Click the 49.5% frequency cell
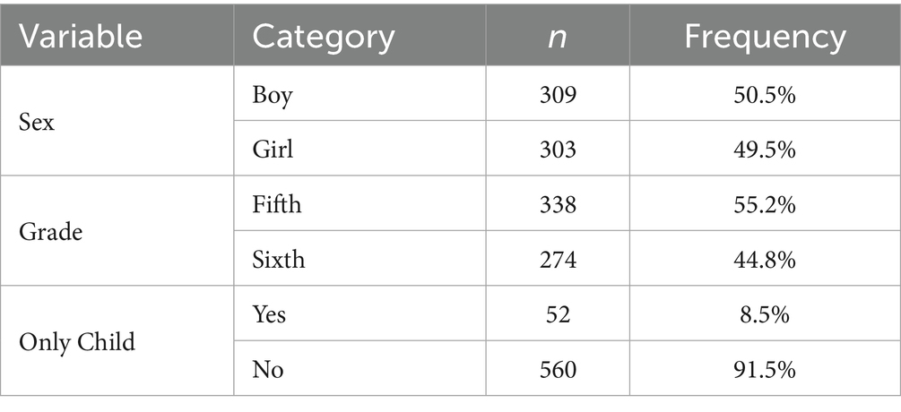Image resolution: width=901 pixels, height=412 pixels. pyautogui.click(x=765, y=149)
